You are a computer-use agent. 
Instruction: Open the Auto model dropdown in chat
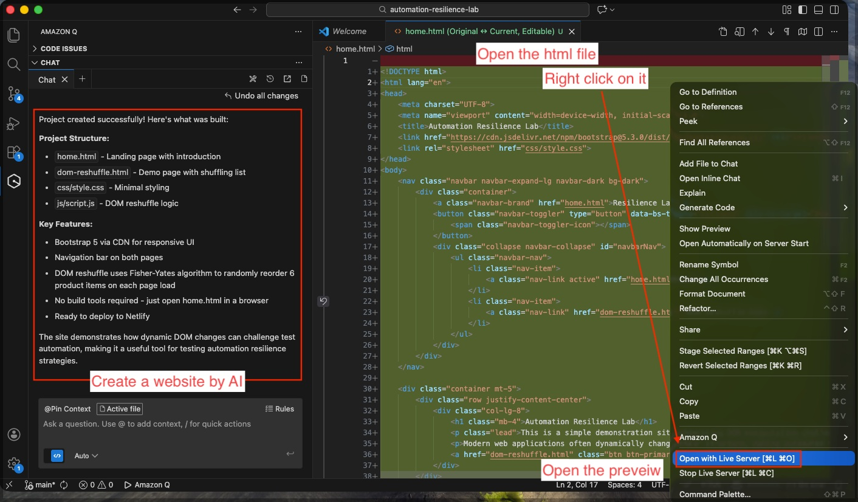click(86, 456)
